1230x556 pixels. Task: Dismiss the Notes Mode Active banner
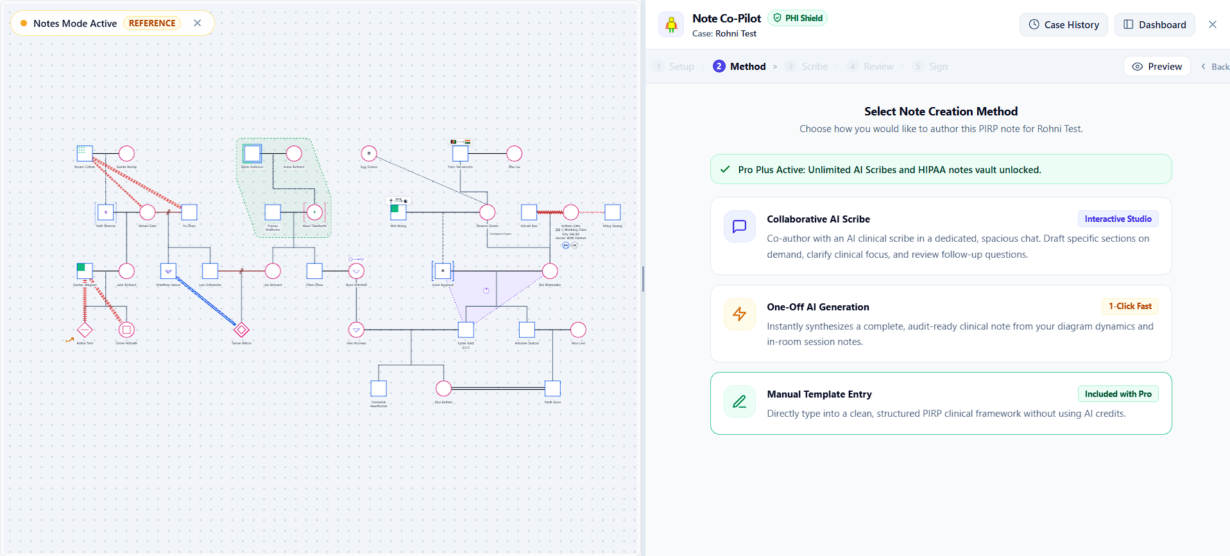point(198,23)
